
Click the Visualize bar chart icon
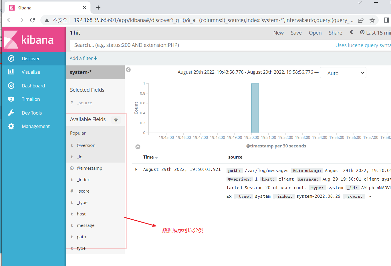[x=11, y=72]
